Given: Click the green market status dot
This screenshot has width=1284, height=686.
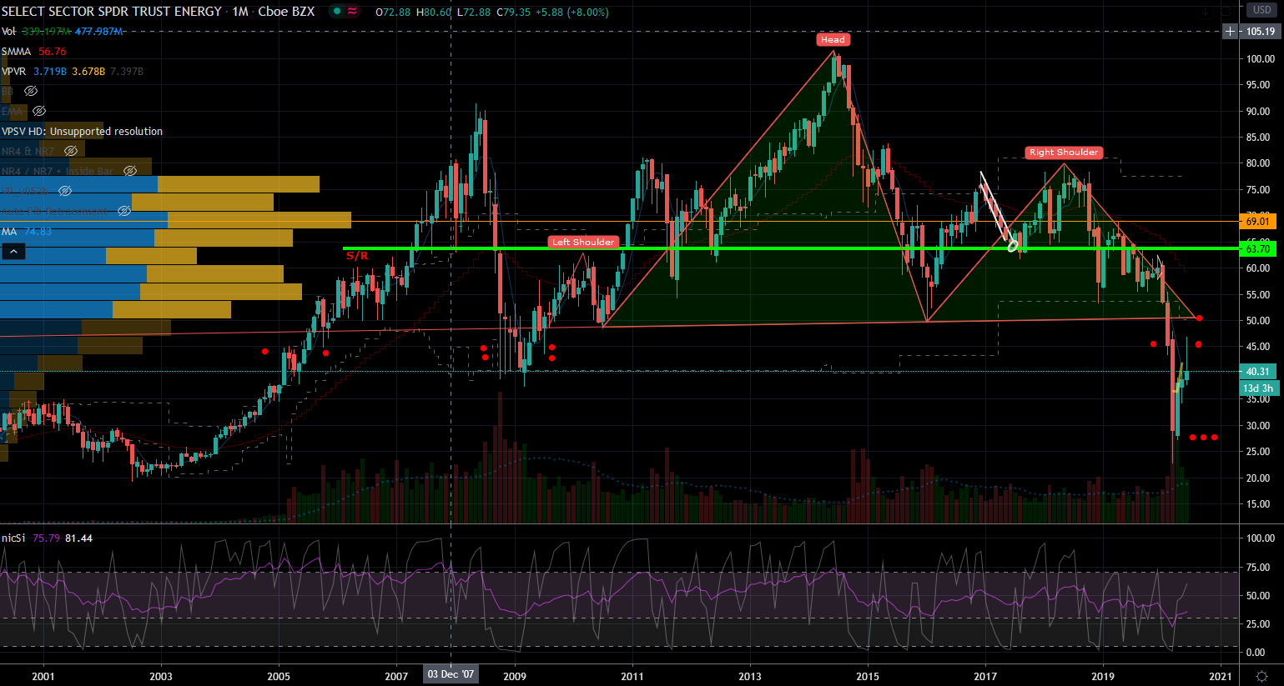Looking at the screenshot, I should [336, 12].
